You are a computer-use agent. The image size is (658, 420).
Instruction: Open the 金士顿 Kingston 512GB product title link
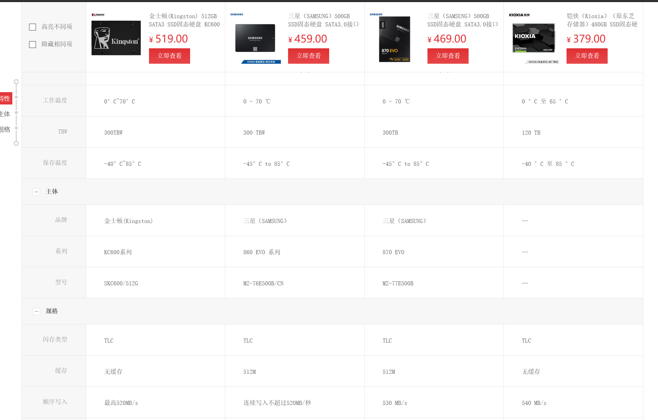[x=184, y=20]
